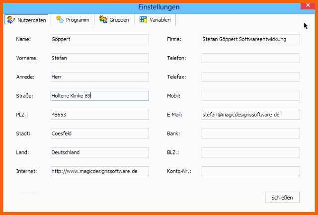Click the Land field showing Deutschland
Screen dimensions: 318x215
click(x=99, y=152)
